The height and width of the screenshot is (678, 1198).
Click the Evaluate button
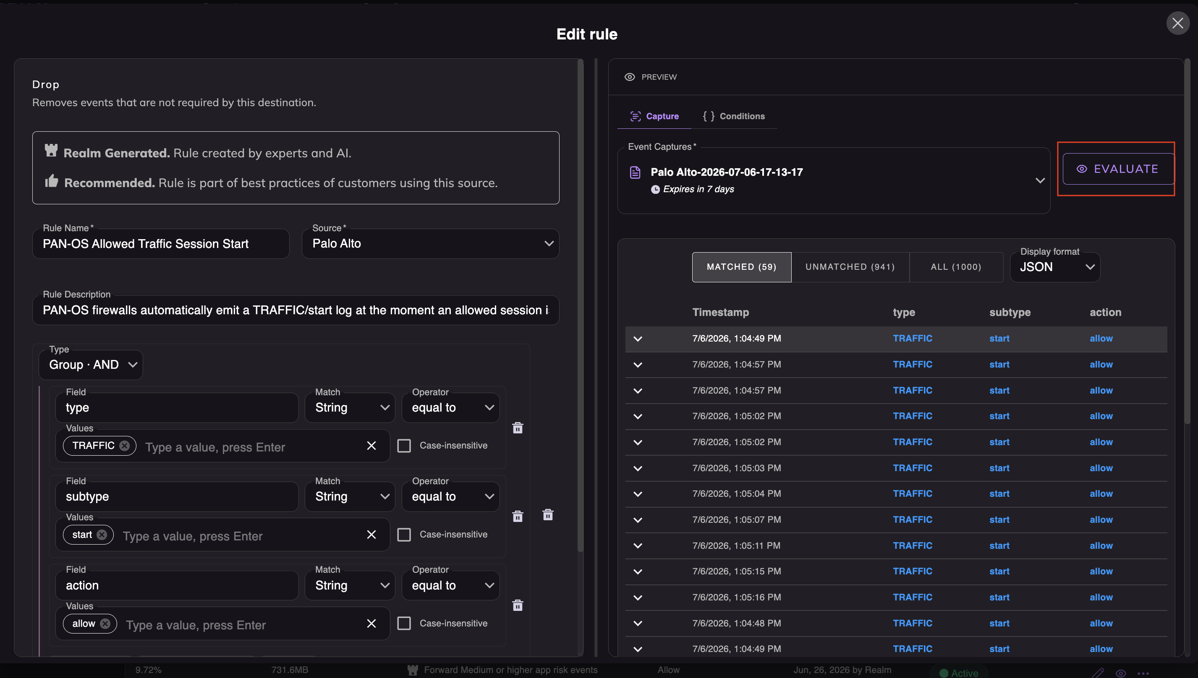point(1117,169)
